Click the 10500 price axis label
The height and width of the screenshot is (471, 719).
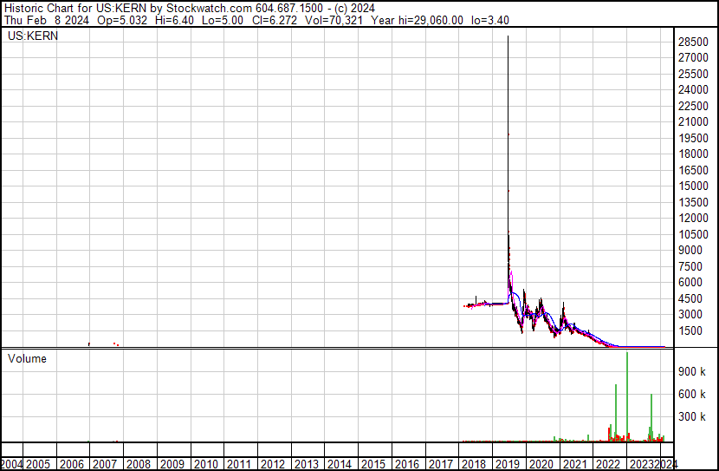(693, 234)
